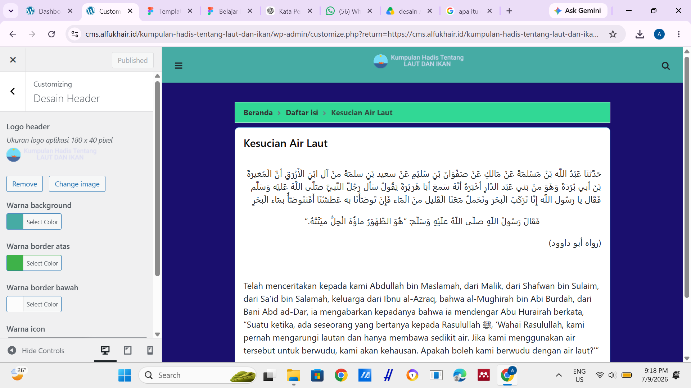Open Wi-Fi network settings in tray
The height and width of the screenshot is (388, 691).
[x=600, y=375]
